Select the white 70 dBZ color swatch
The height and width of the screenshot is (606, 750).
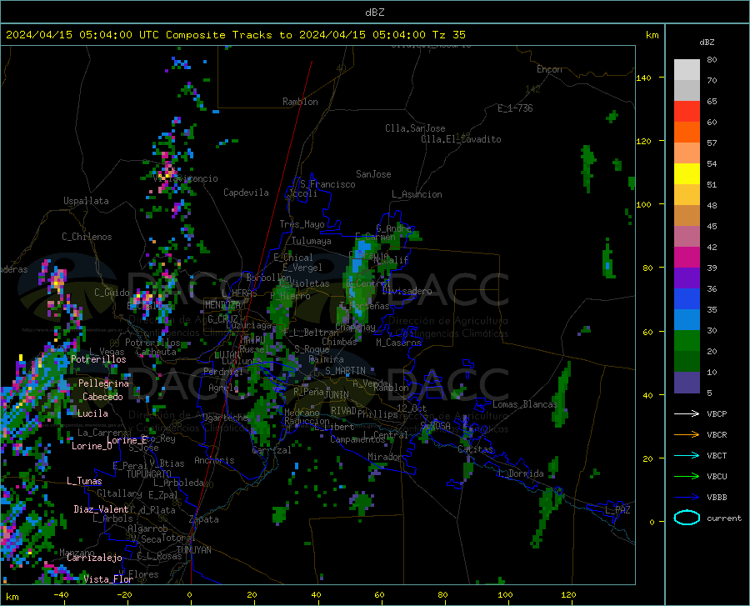tap(687, 70)
